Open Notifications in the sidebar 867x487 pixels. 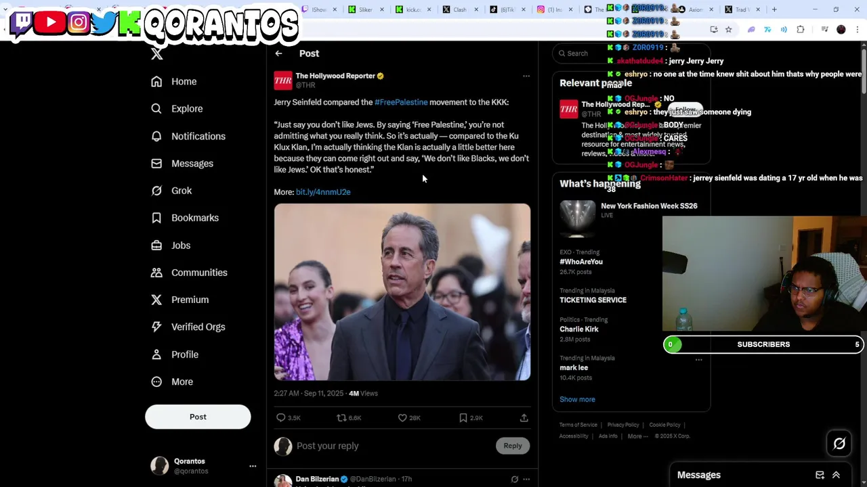tap(188, 136)
